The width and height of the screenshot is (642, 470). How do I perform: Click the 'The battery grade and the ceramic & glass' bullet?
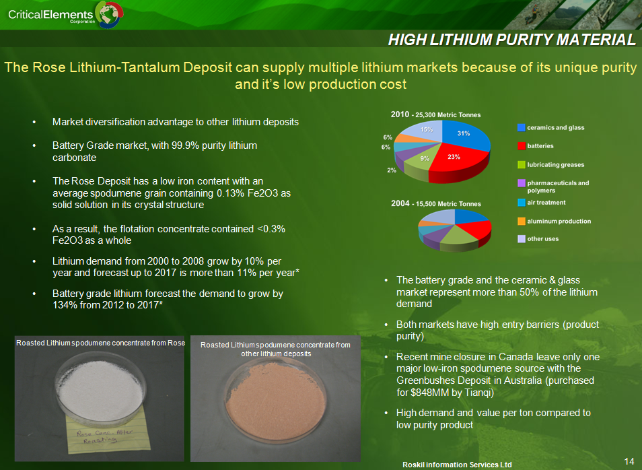[497, 292]
